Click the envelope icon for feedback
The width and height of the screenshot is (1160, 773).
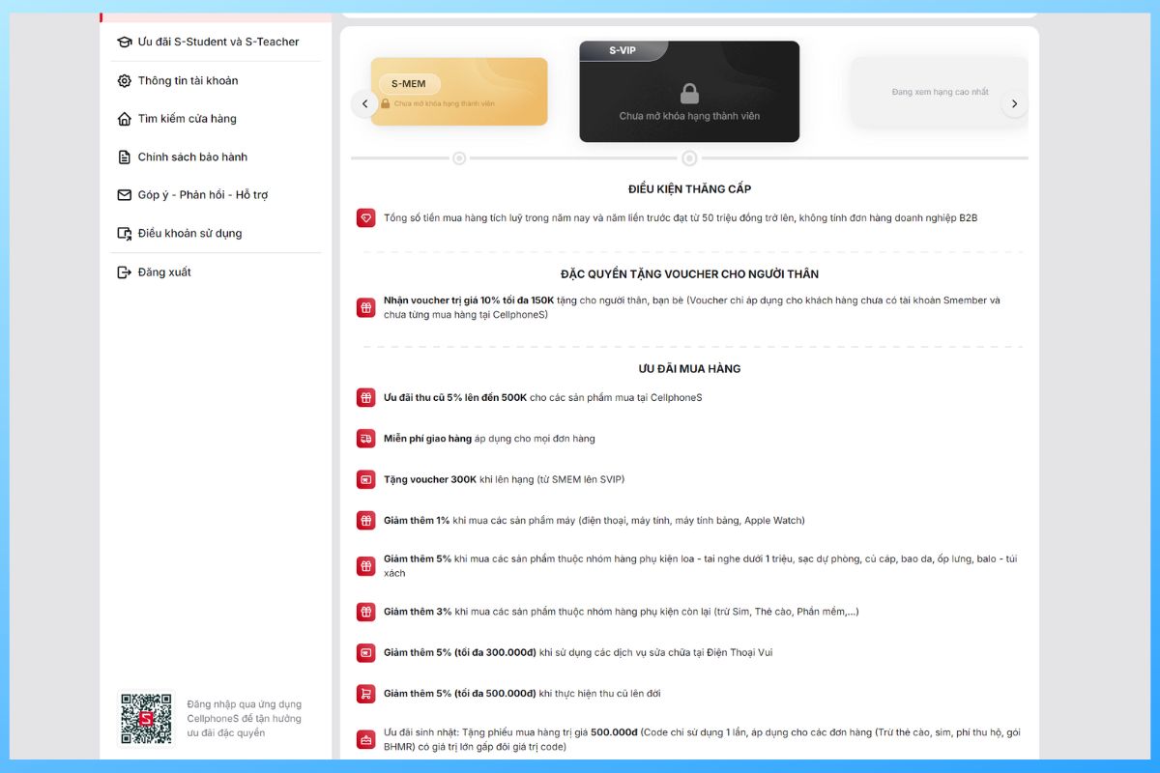coord(125,195)
